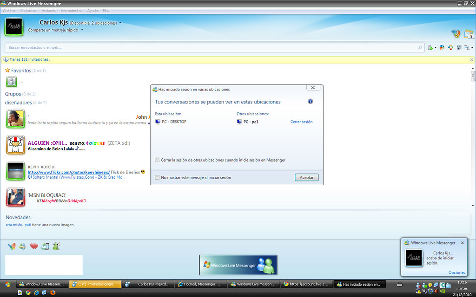Click the contact list layout icon
Image resolution: width=476 pixels, height=297 pixels.
point(459,47)
